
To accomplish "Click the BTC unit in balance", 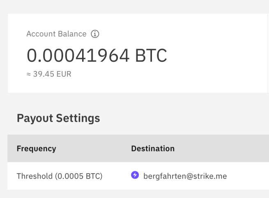I will [151, 56].
